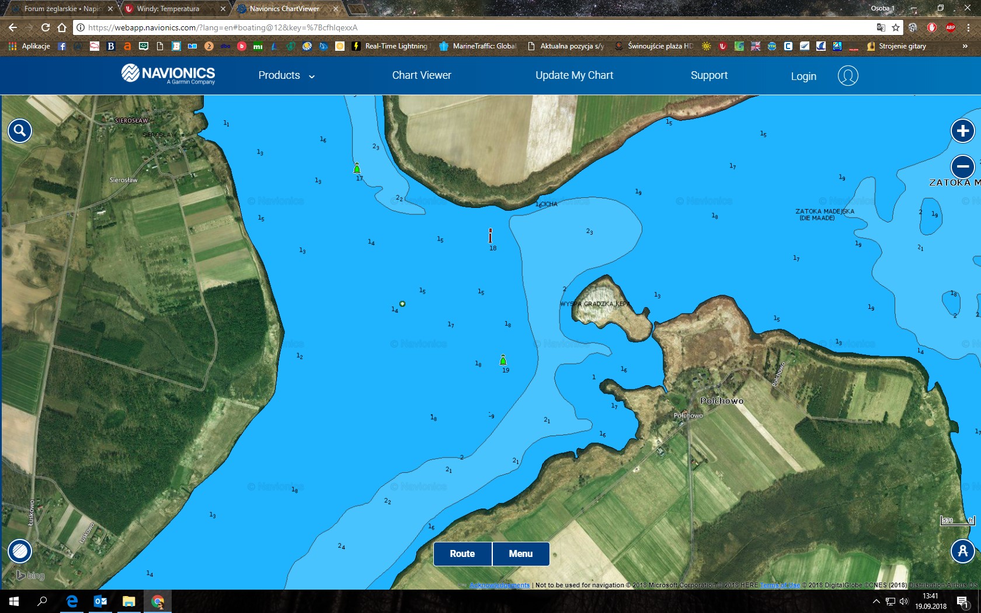Open Real-Time Lightning bookmark

[x=390, y=46]
